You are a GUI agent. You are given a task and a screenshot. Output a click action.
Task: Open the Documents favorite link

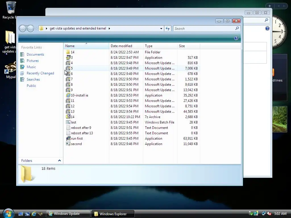tap(35, 54)
